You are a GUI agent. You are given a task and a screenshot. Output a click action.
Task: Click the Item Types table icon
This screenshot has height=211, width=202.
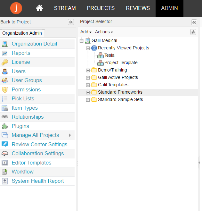pos(5,108)
